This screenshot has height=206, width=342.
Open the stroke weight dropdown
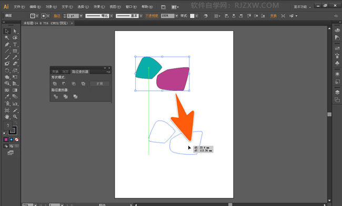pos(81,16)
